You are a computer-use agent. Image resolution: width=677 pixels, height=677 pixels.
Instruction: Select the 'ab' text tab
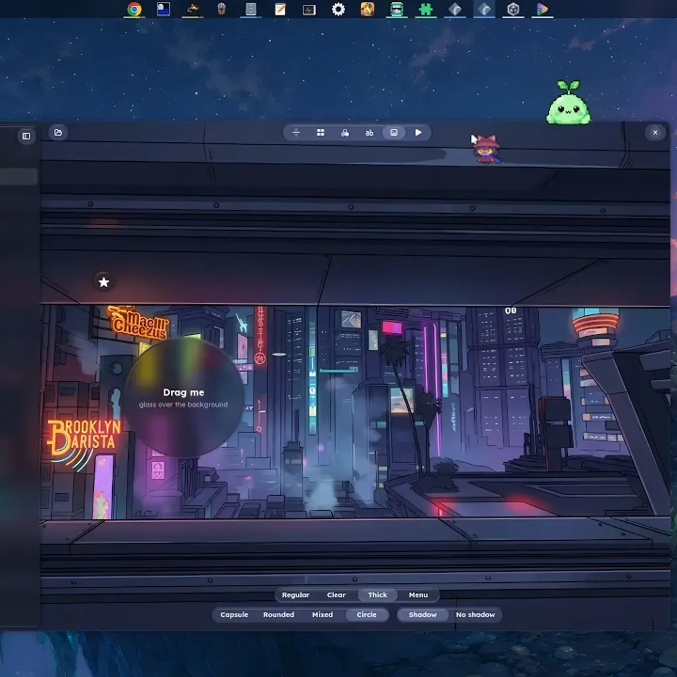pyautogui.click(x=369, y=132)
